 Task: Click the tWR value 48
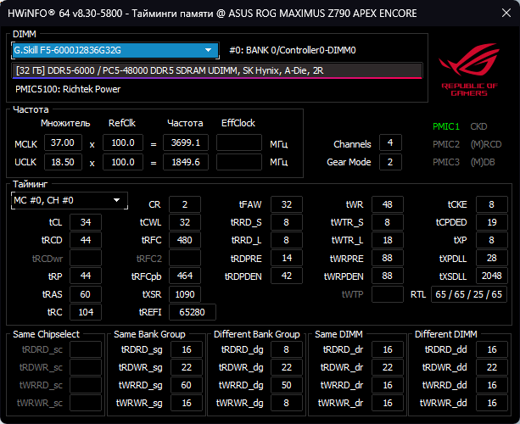click(x=388, y=204)
